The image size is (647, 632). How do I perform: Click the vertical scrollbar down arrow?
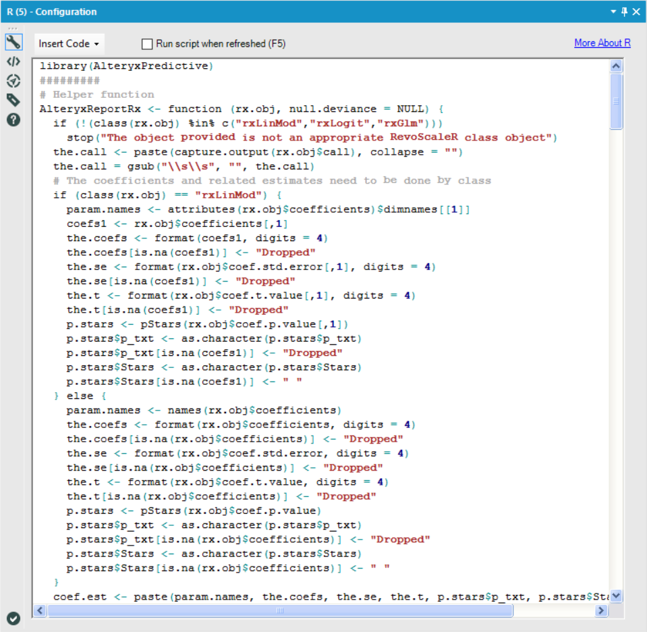coord(616,596)
